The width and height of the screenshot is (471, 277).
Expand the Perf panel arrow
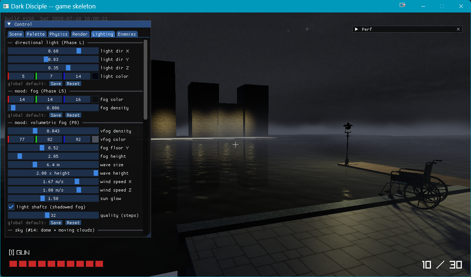pyautogui.click(x=356, y=29)
